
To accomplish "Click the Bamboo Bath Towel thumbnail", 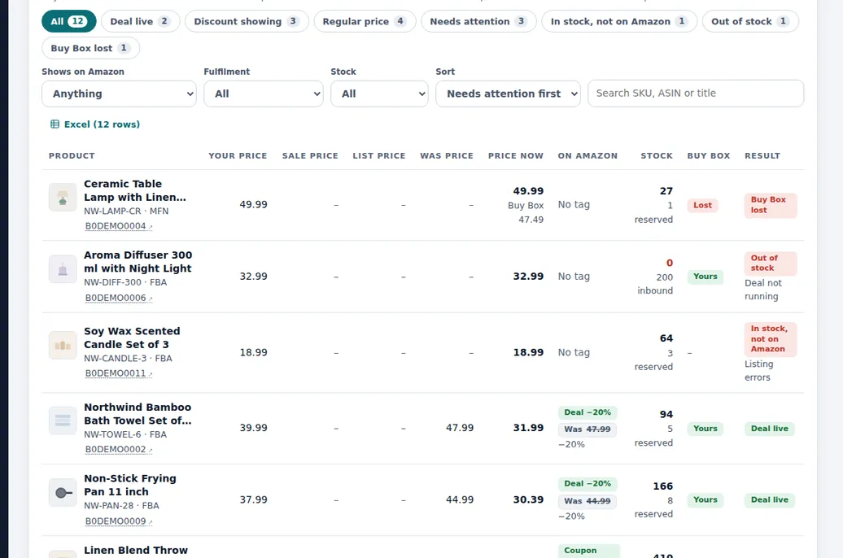I will tap(63, 421).
